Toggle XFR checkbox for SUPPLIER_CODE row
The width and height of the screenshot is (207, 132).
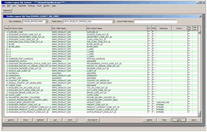point(153,32)
